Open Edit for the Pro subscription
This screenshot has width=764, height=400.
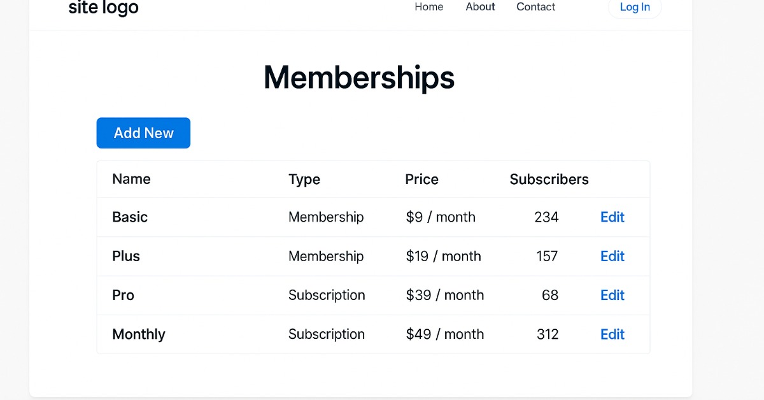point(612,295)
